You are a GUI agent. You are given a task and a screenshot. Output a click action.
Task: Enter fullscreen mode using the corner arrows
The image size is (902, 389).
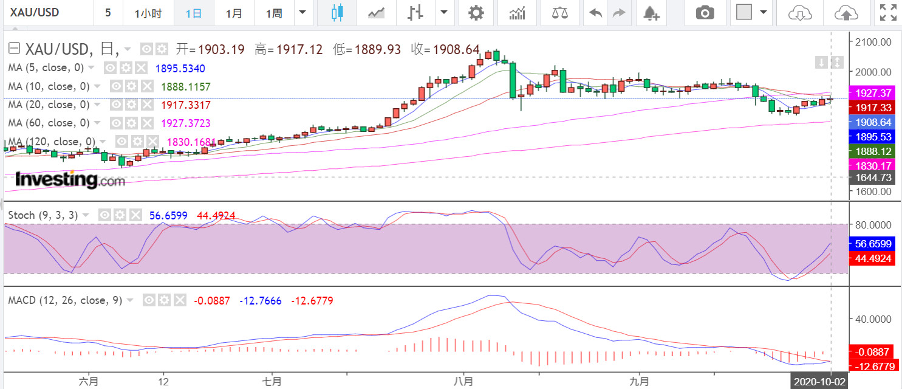[888, 13]
